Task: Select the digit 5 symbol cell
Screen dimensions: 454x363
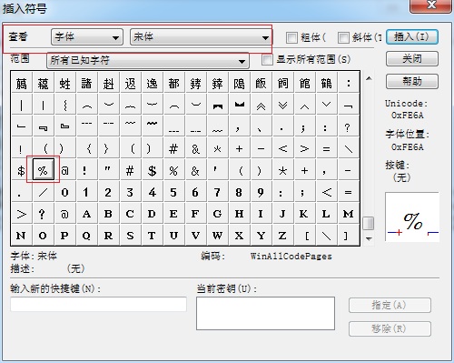Action: point(173,192)
